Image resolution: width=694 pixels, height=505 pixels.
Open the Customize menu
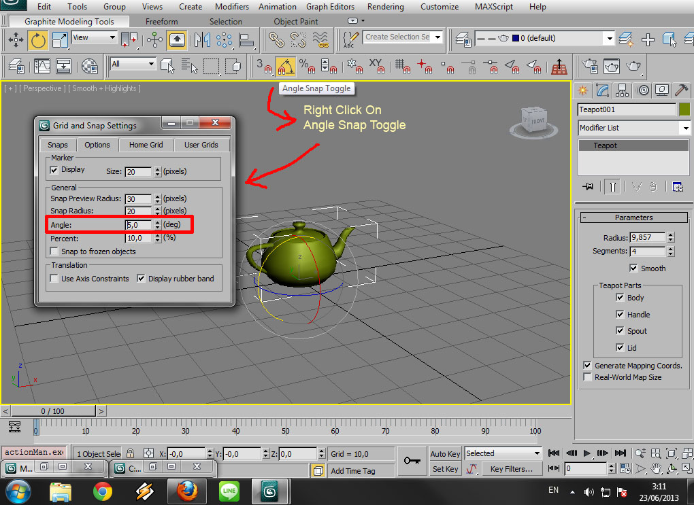pos(440,7)
